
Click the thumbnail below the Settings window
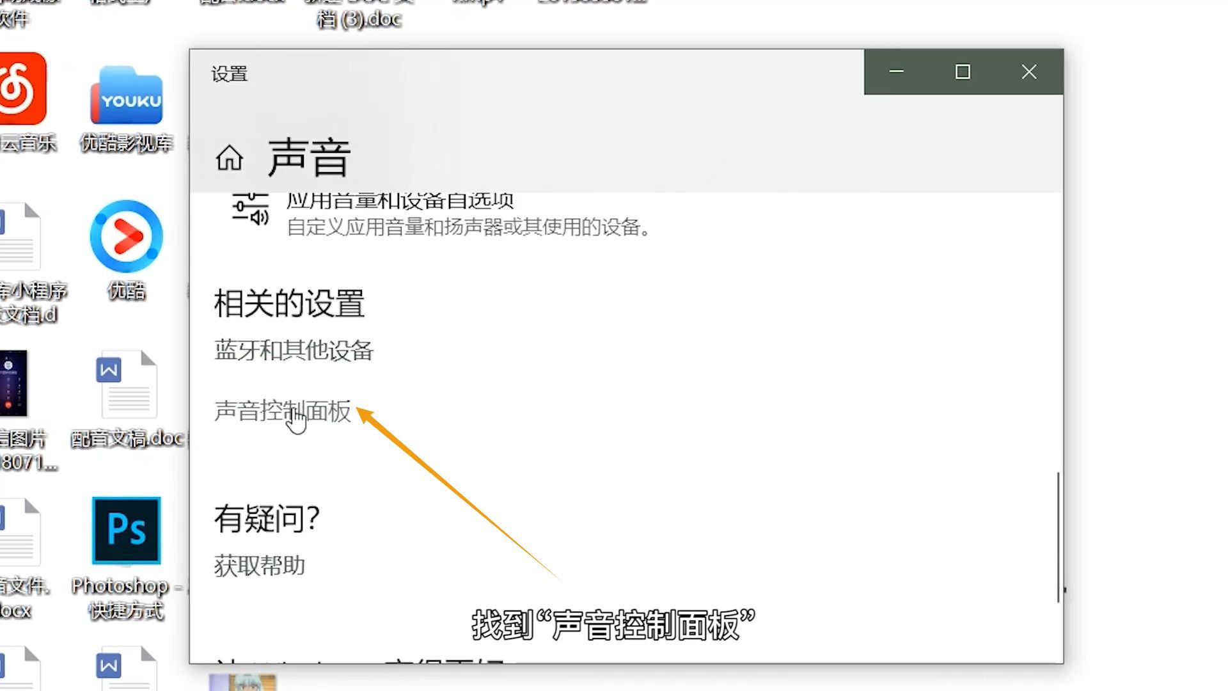(243, 682)
